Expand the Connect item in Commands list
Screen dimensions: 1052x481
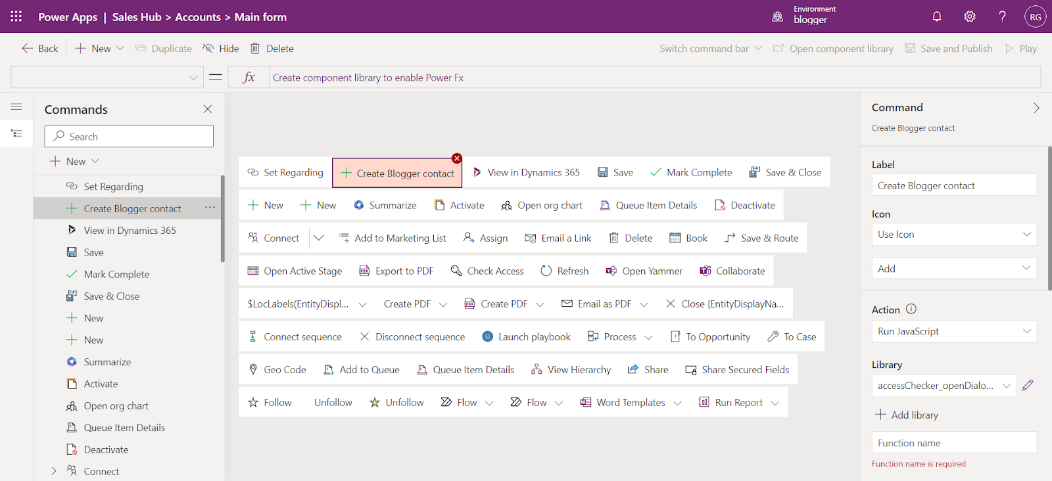coord(54,471)
